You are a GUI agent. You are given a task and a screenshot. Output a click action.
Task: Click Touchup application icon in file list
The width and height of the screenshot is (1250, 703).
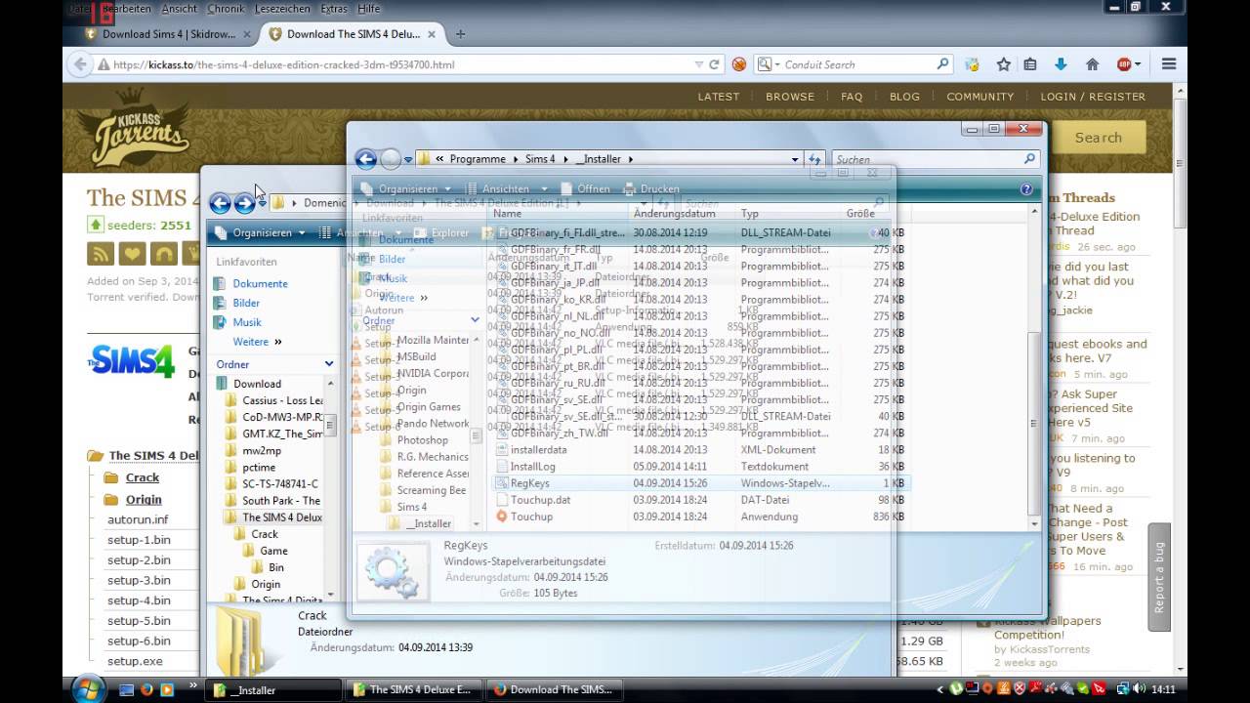pos(502,517)
